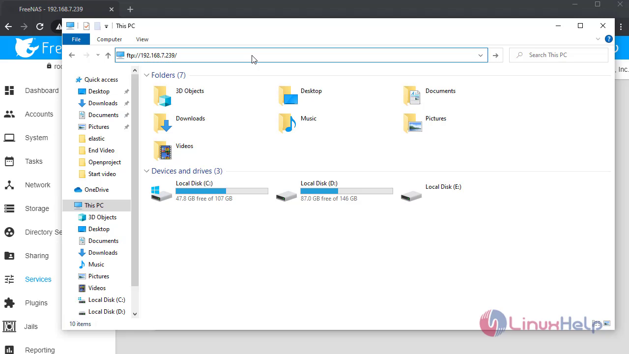Select Local Disk (D:) drive icon
Screen dimensions: 629x354
pos(286,196)
